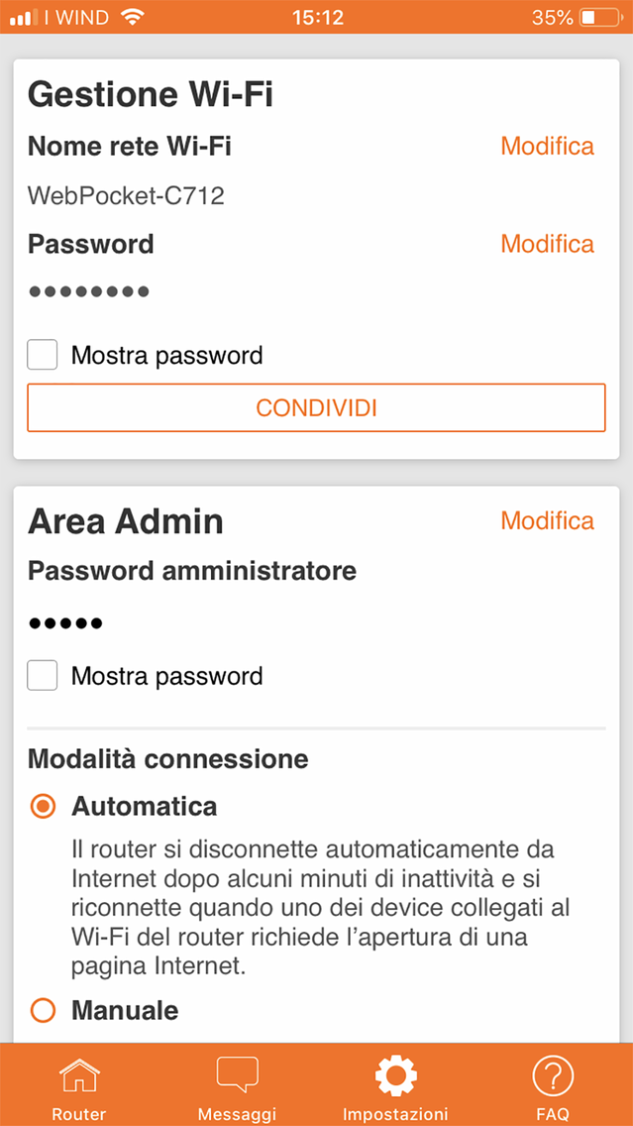The height and width of the screenshot is (1126, 633).
Task: Open the Router home icon
Action: click(x=79, y=1075)
